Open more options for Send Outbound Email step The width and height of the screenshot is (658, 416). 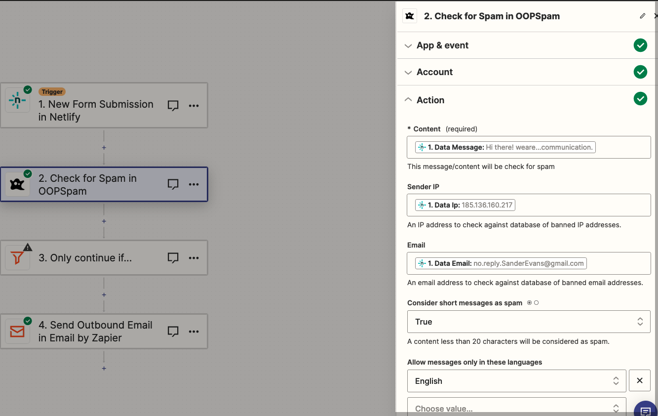coord(194,332)
